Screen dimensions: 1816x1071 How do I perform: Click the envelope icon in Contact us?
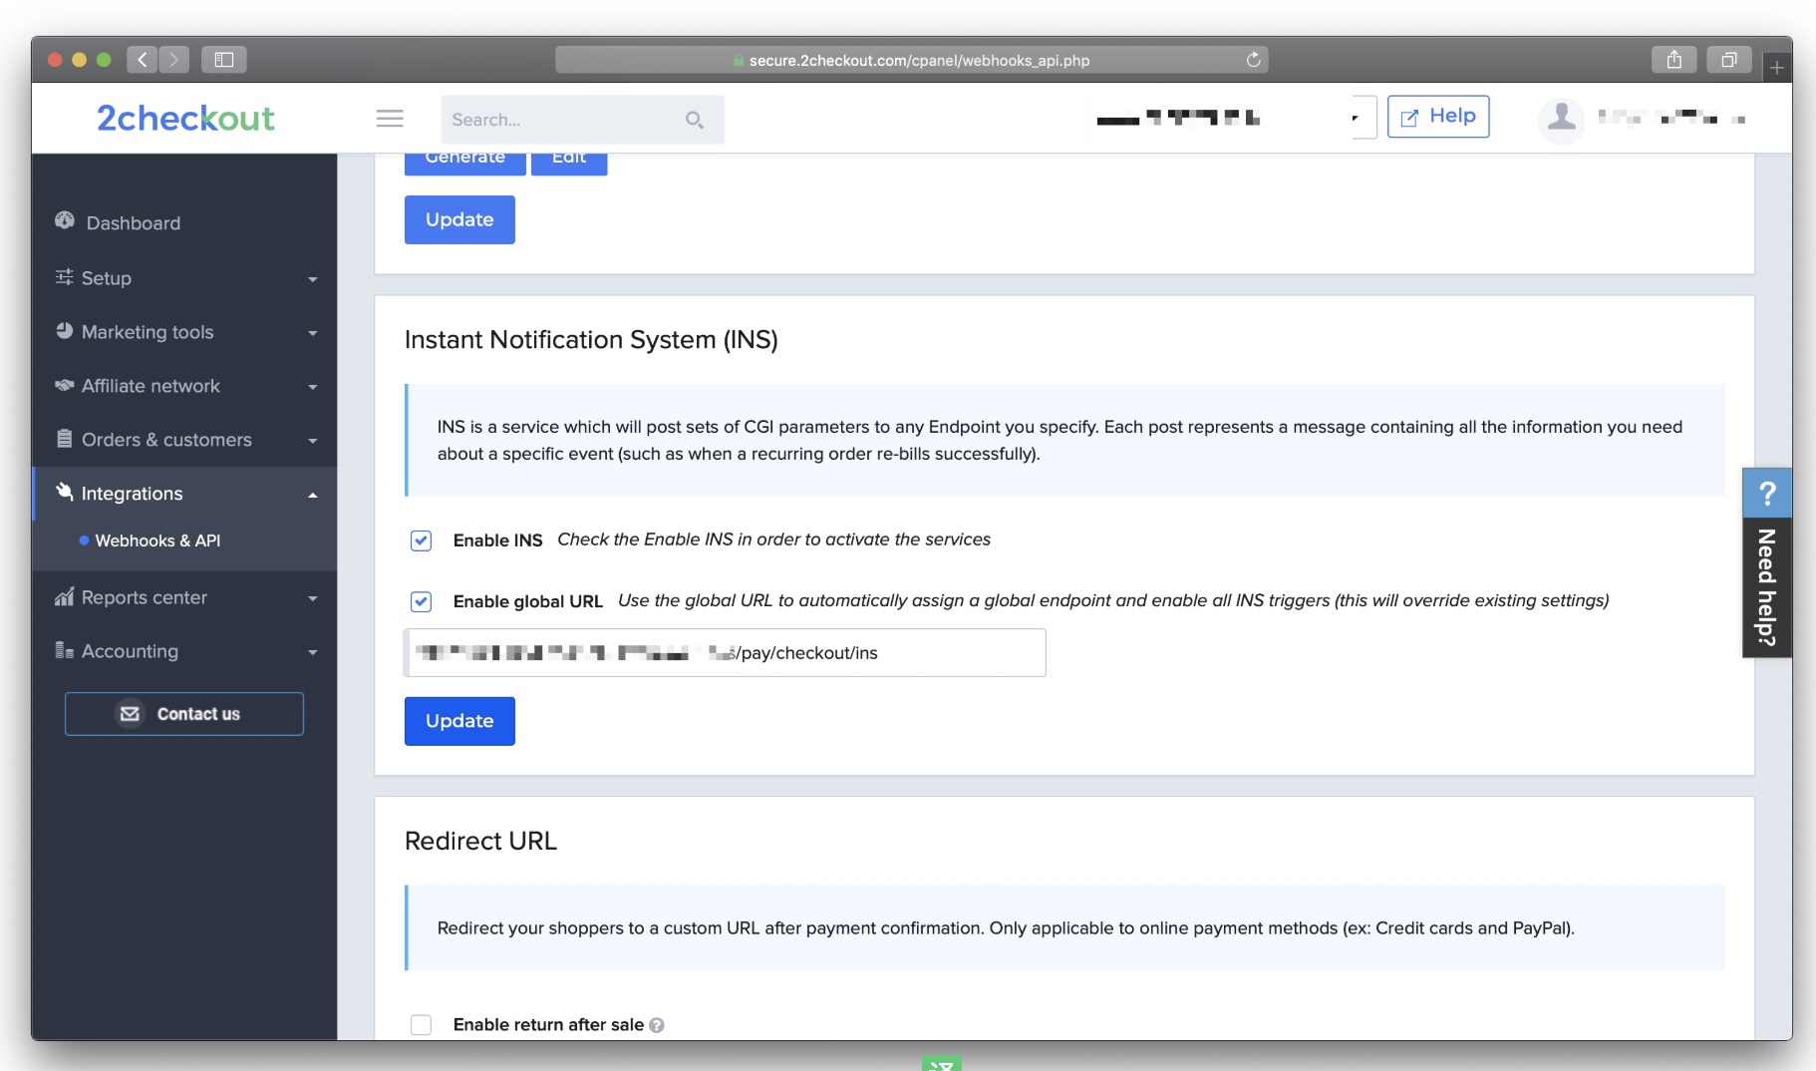130,714
